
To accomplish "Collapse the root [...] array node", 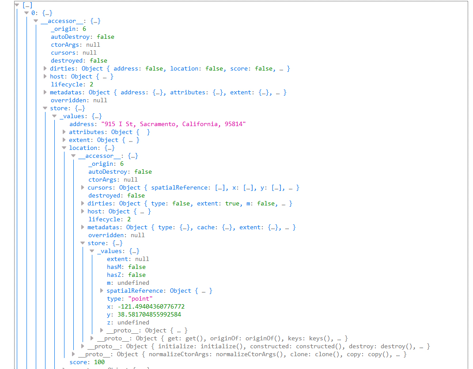I will click(x=17, y=5).
